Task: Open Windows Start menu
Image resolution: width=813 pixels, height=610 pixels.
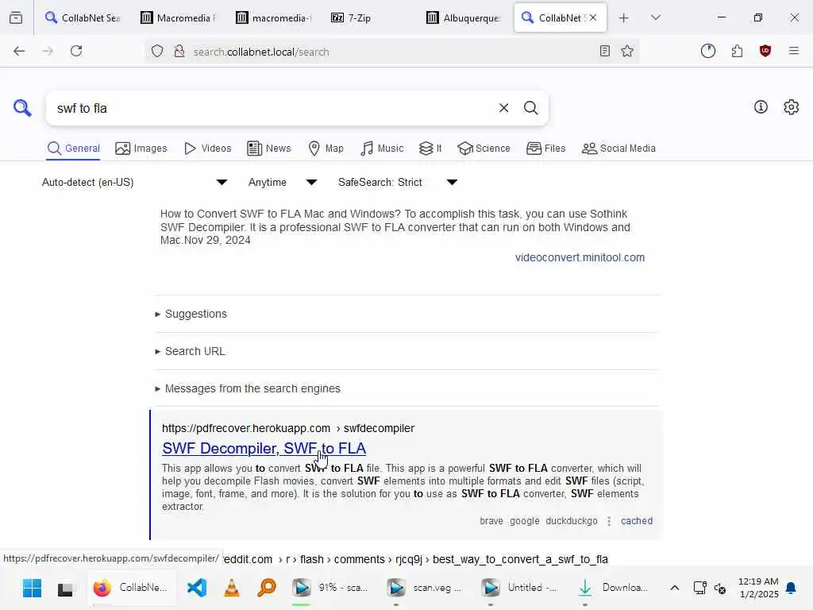Action: coord(32,588)
